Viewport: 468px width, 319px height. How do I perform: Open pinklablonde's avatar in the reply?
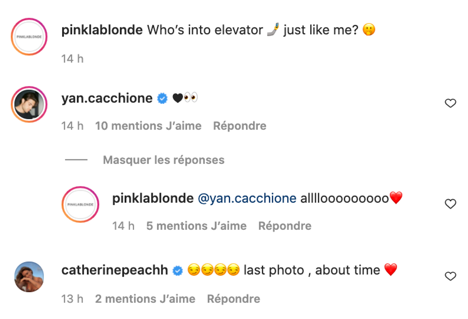coord(79,205)
